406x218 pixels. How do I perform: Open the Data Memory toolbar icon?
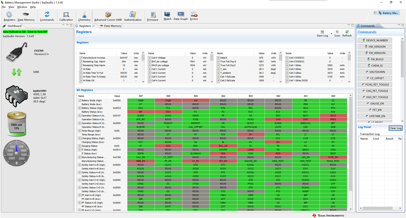[x=26, y=16]
